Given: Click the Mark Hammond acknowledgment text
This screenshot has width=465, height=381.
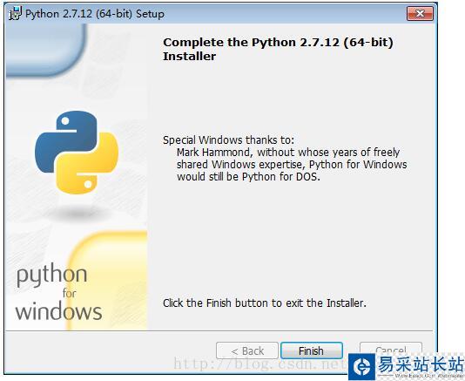Looking at the screenshot, I should click(x=292, y=164).
